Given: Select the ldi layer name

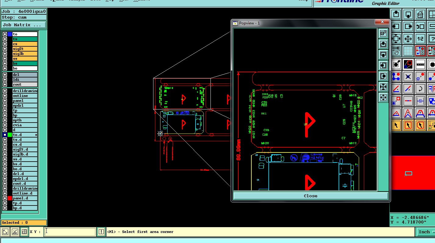Looking at the screenshot, I should tap(25, 80).
